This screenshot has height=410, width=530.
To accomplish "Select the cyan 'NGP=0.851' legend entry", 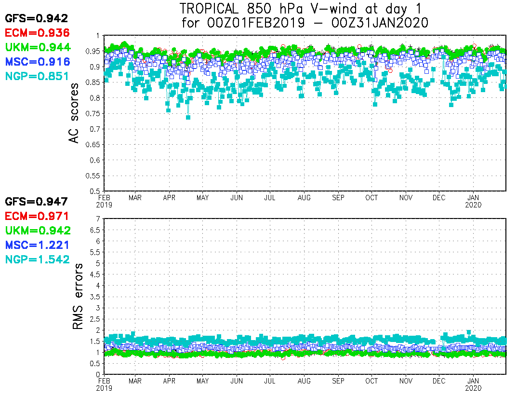I will 37,76.
